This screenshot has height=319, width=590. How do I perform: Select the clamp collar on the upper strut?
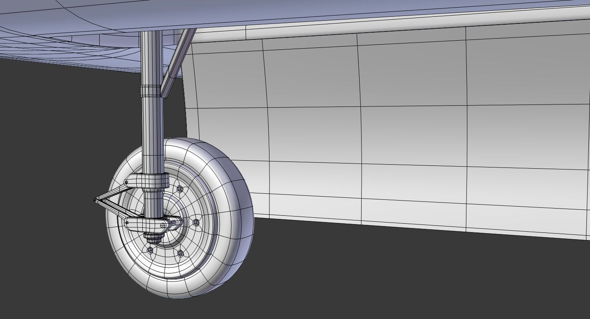(151, 91)
